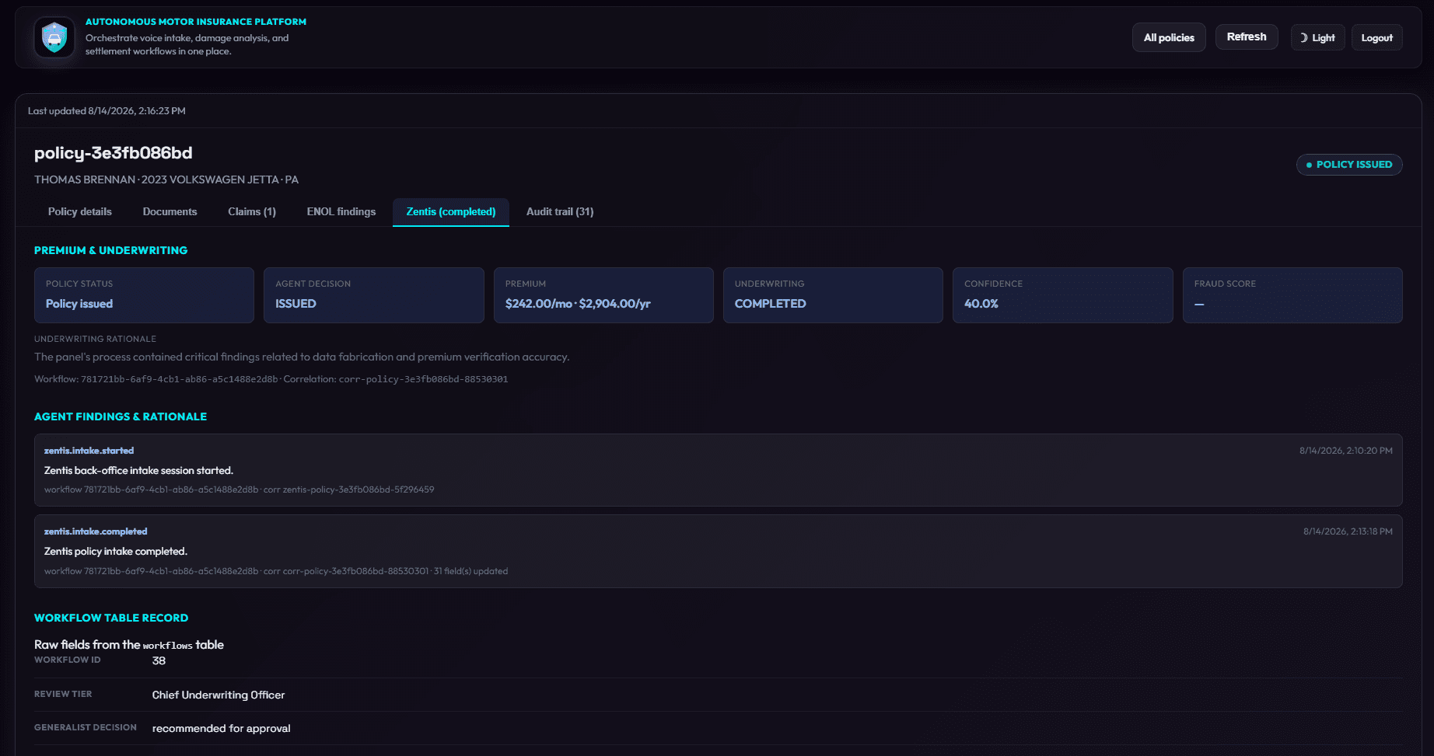Open the Claims (1) tab
The height and width of the screenshot is (756, 1434).
tap(252, 211)
